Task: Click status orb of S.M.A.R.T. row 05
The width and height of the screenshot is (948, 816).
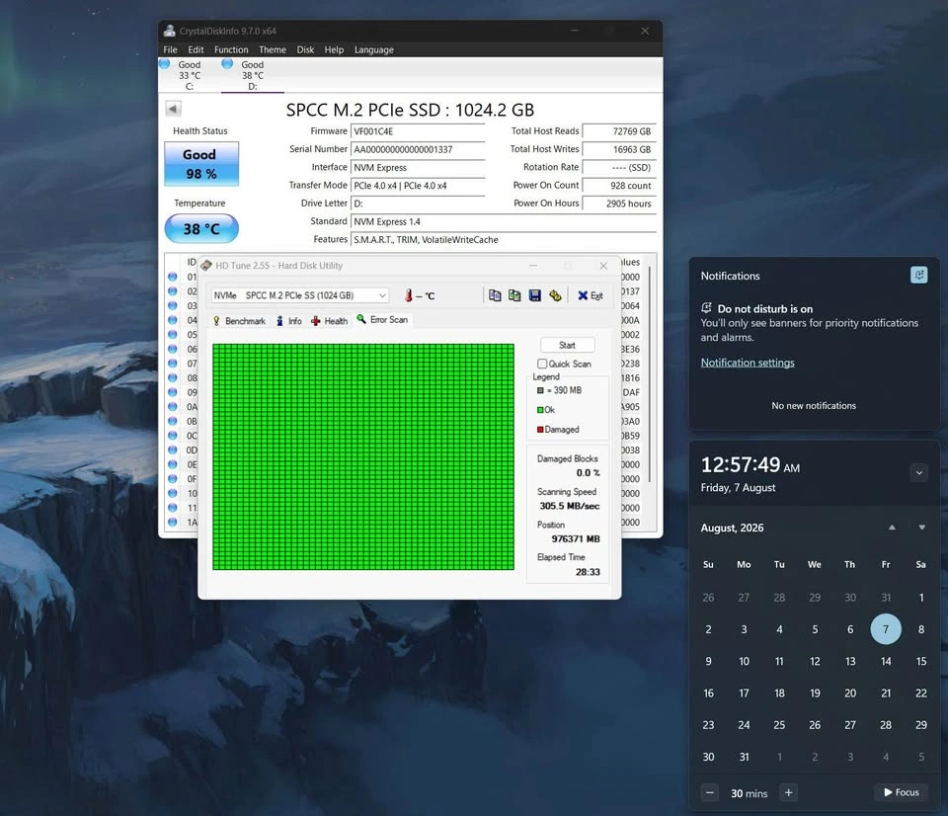Action: click(x=172, y=335)
